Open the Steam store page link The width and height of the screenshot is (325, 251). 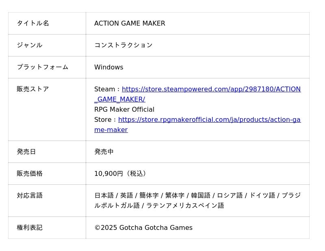[211, 89]
